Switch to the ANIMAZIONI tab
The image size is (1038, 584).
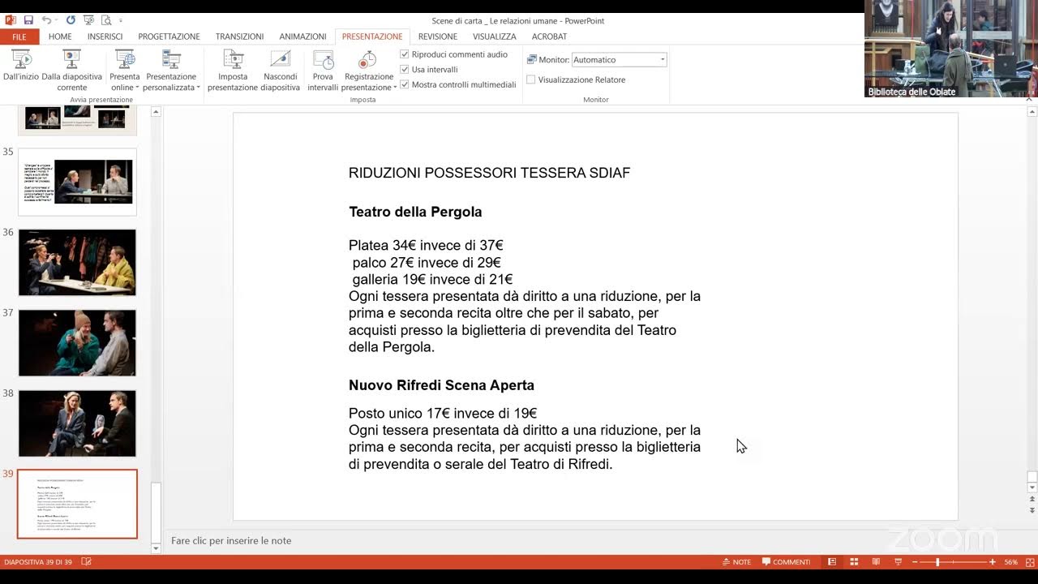(x=302, y=36)
